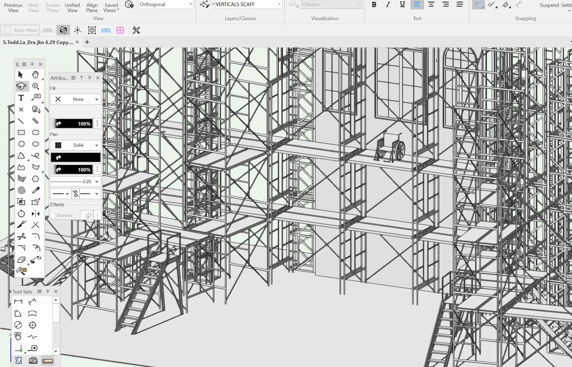Viewport: 572px width, 367px height.
Task: Expand the VERTICALS SCAFF class dropdown
Action: [248, 4]
